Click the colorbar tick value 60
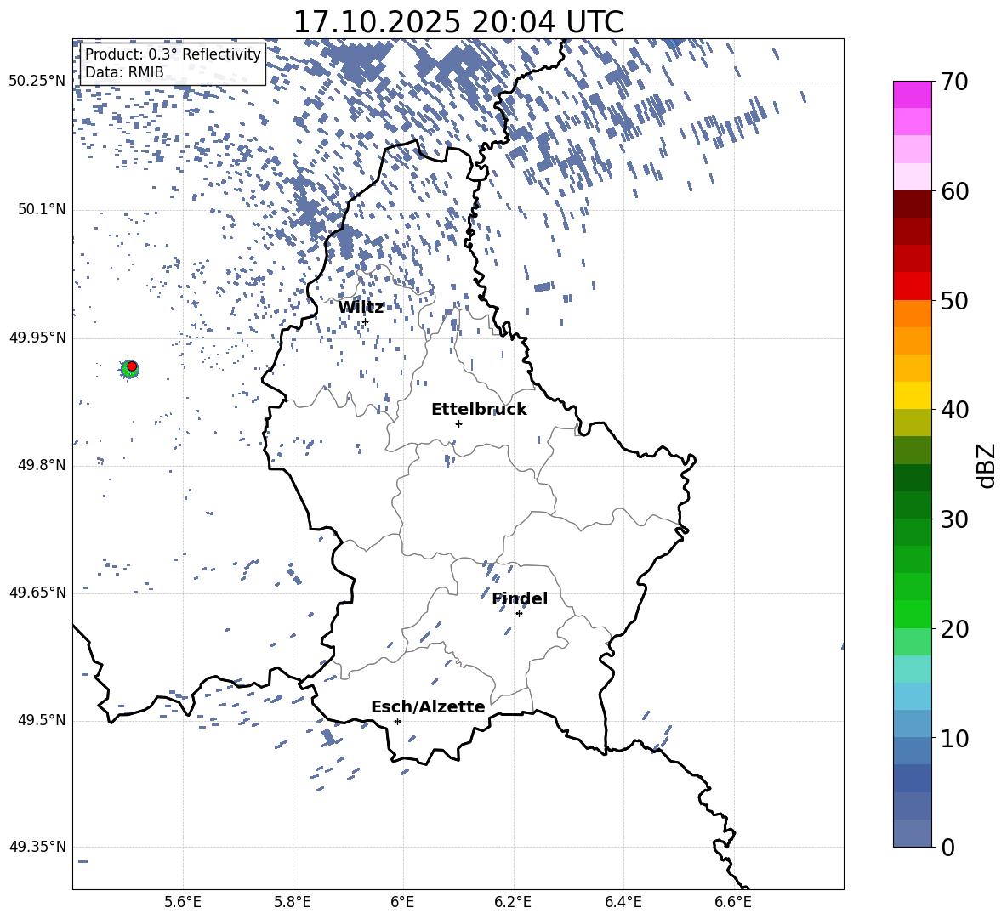The height and width of the screenshot is (919, 1007). point(954,191)
